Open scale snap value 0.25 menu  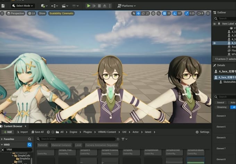point(192,13)
